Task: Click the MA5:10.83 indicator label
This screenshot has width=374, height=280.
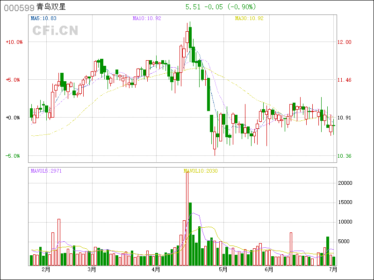Action: click(x=43, y=18)
